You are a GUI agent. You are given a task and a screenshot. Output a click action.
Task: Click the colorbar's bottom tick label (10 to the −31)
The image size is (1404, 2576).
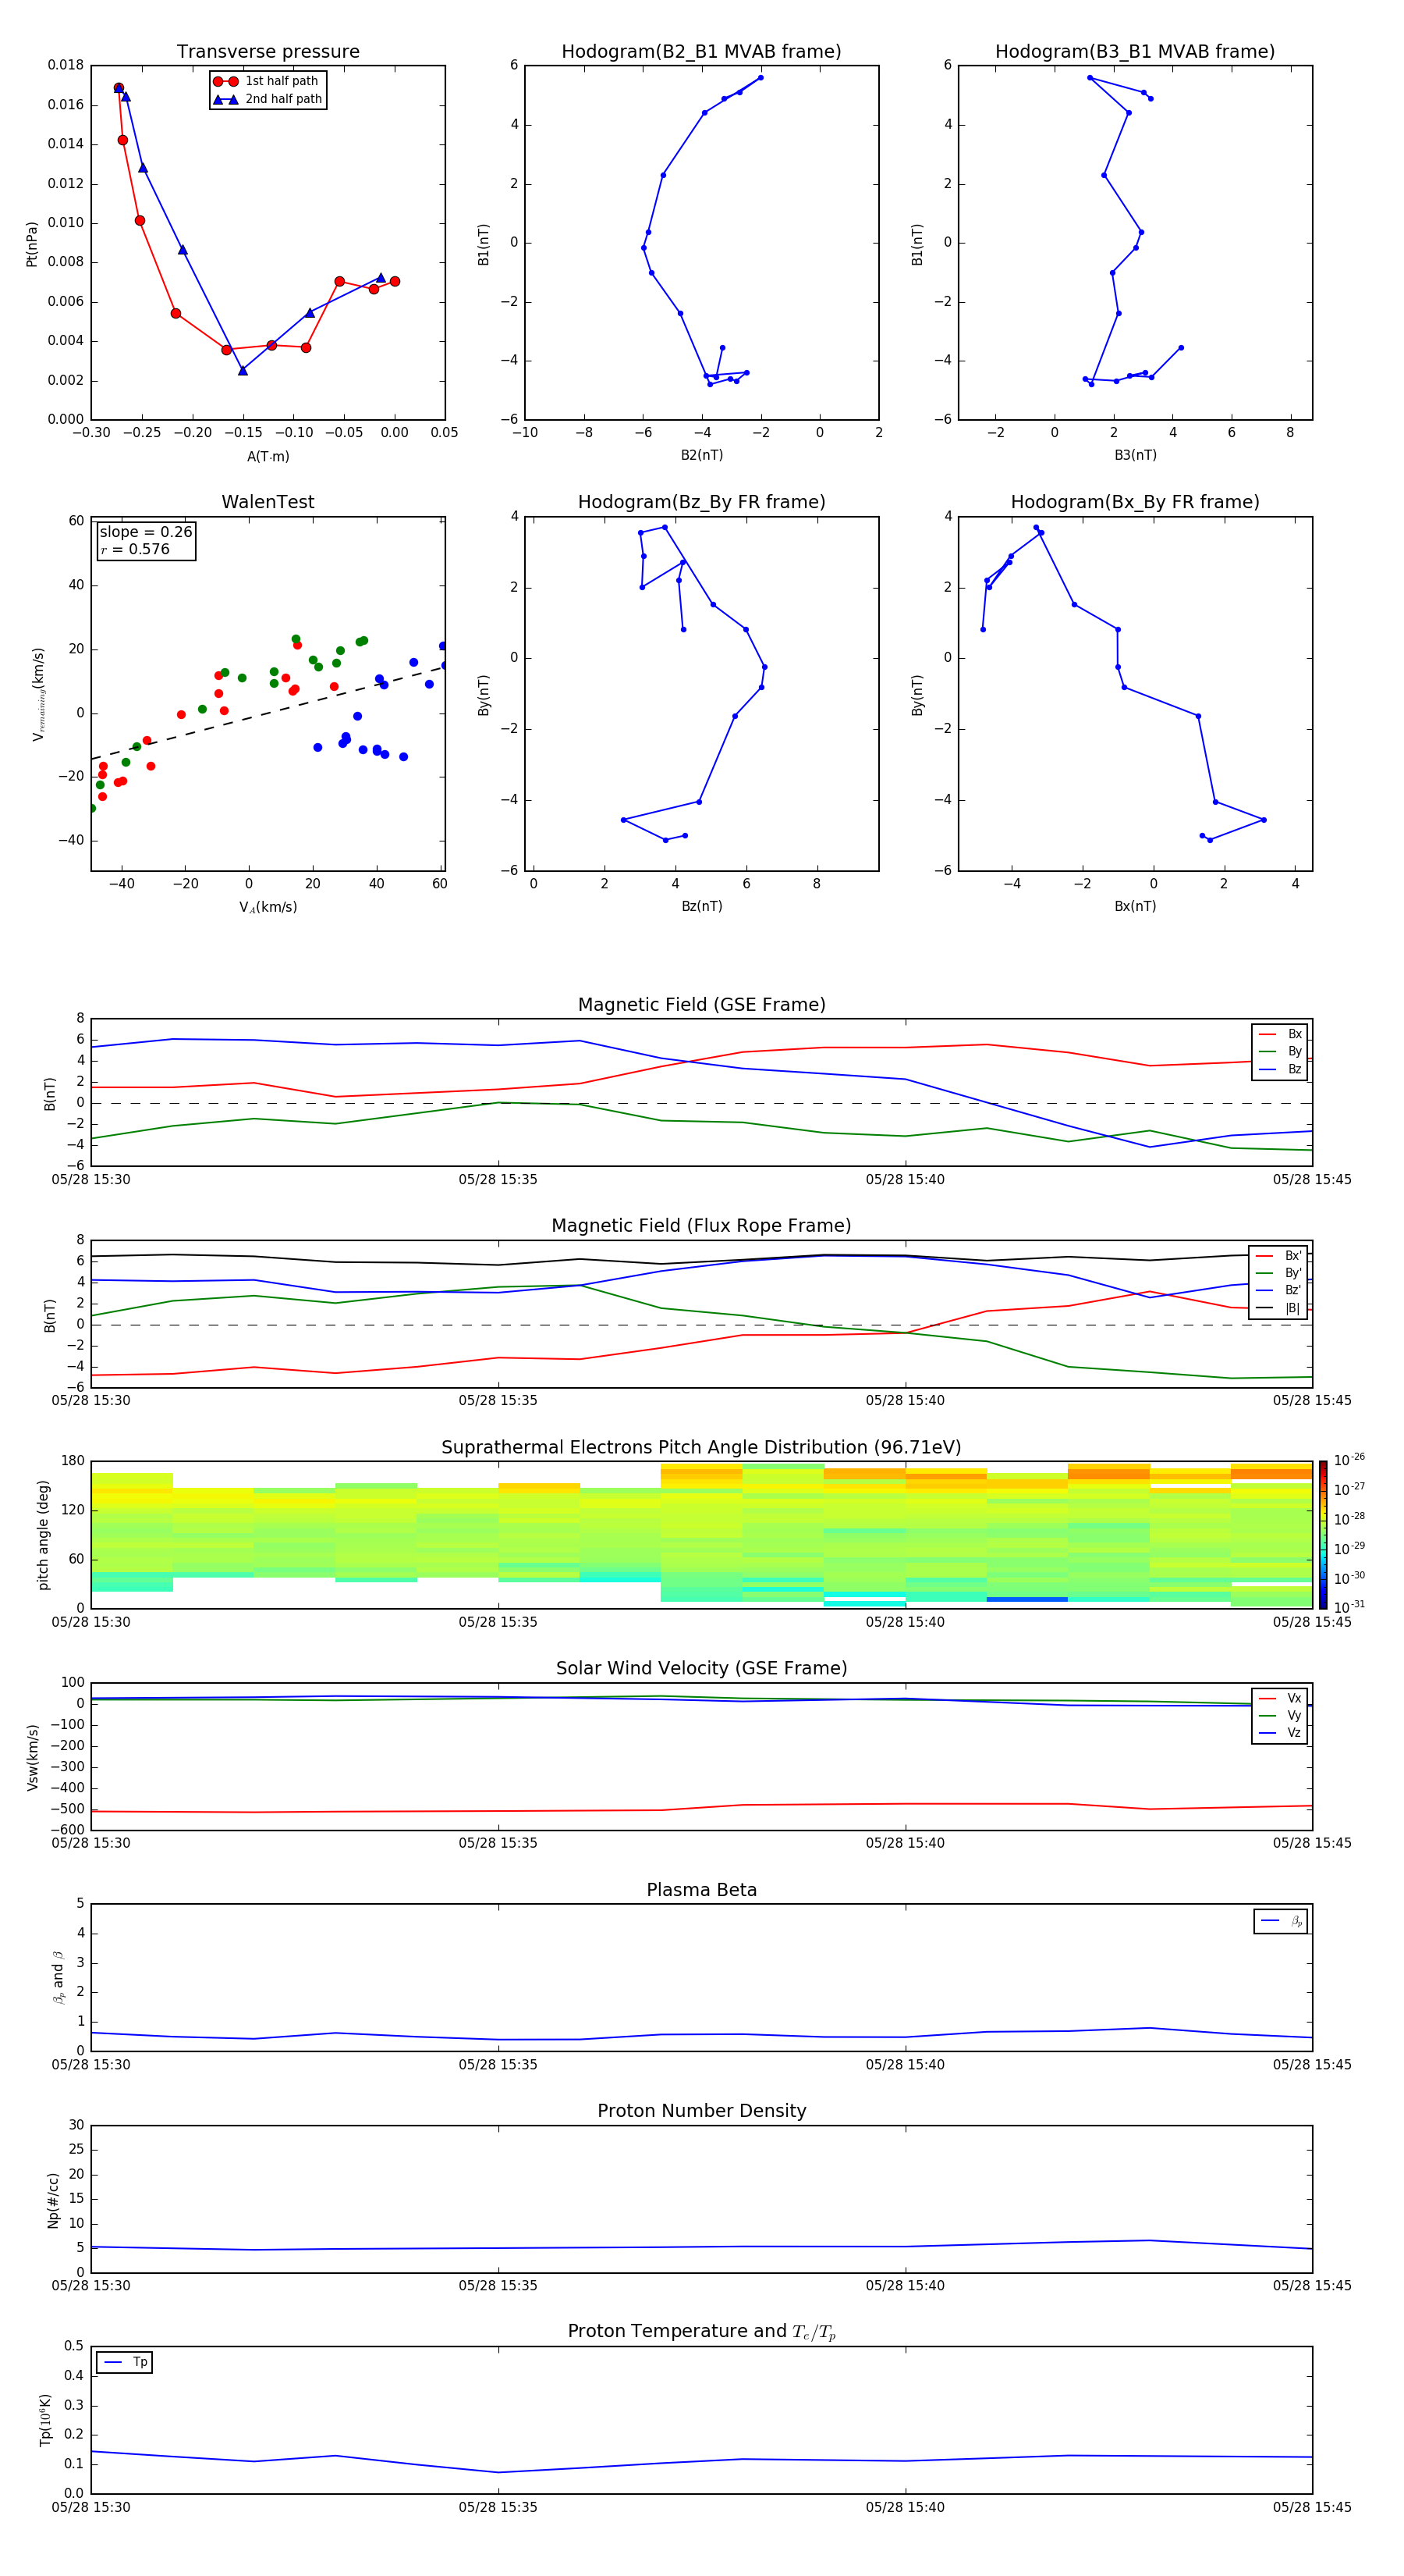(x=1349, y=1607)
